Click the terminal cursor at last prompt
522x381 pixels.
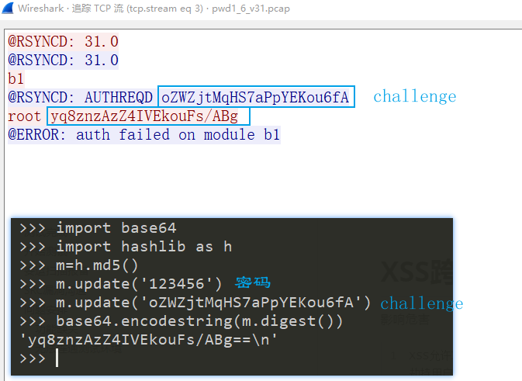(x=57, y=358)
